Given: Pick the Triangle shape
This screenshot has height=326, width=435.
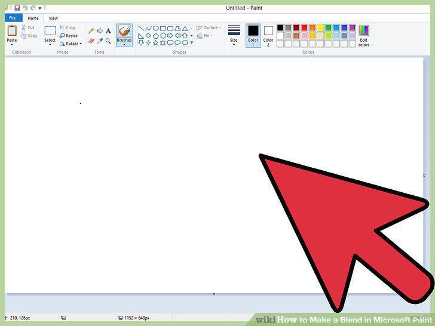Looking at the screenshot, I should (185, 28).
